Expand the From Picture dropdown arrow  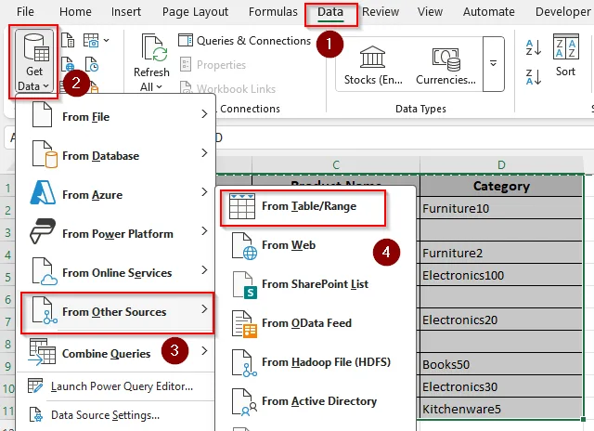107,40
